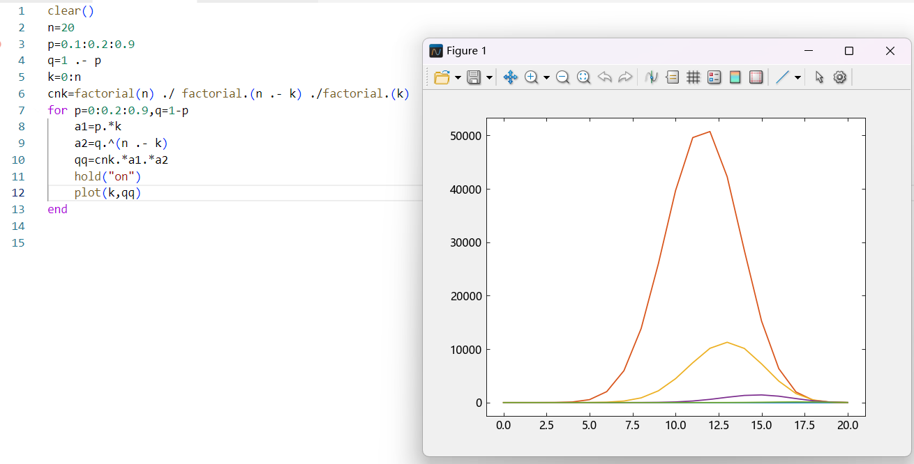
Task: Click the data cursor curve icon
Action: click(x=652, y=77)
